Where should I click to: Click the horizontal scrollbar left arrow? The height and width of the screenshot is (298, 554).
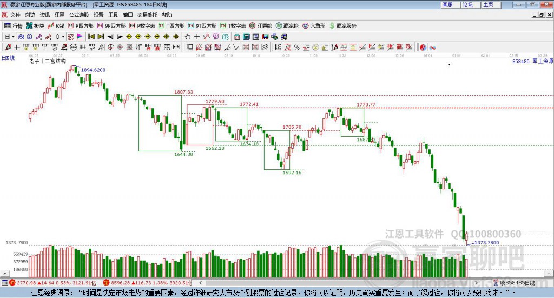201,283
